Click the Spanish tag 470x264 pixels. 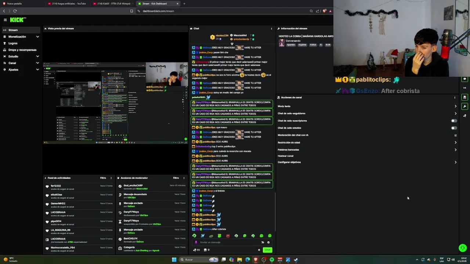tap(291, 45)
